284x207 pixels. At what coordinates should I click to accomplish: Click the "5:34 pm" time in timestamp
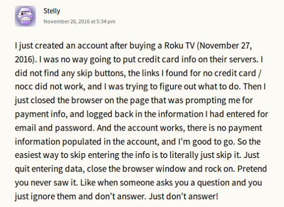(x=106, y=22)
